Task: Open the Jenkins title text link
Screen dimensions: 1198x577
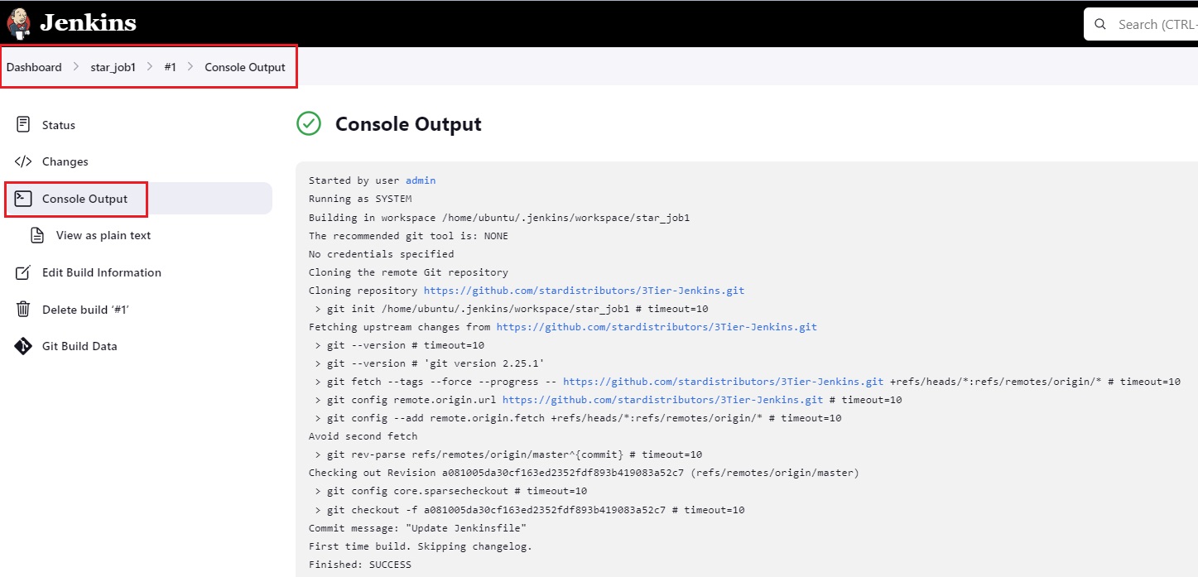Action: click(89, 22)
